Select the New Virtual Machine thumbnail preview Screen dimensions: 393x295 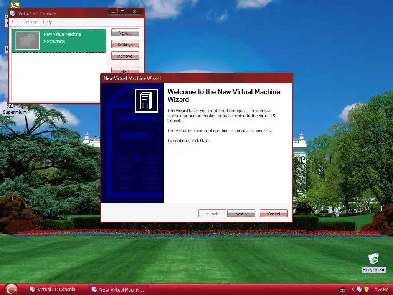28,40
